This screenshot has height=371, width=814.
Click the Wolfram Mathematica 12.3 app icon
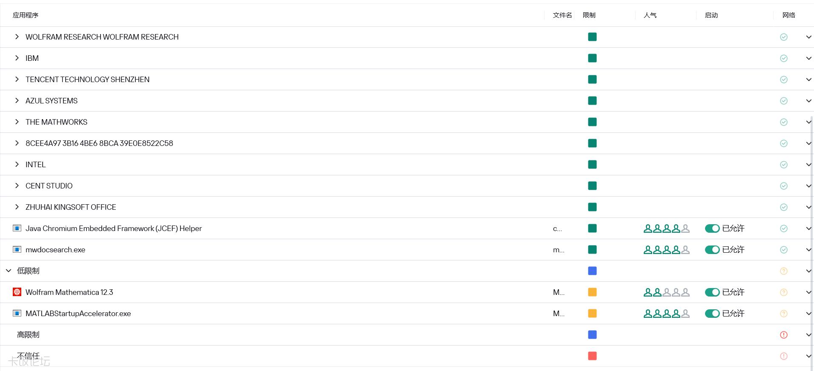[17, 292]
